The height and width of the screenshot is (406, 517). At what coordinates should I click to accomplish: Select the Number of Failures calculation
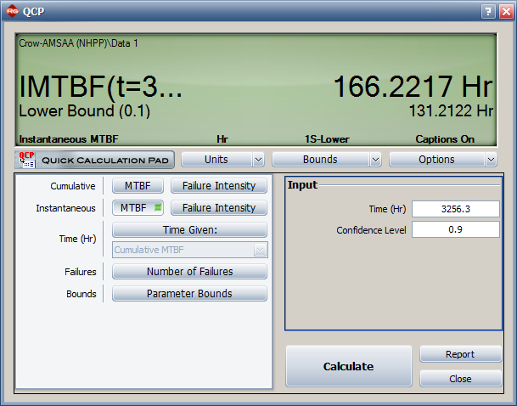(190, 272)
